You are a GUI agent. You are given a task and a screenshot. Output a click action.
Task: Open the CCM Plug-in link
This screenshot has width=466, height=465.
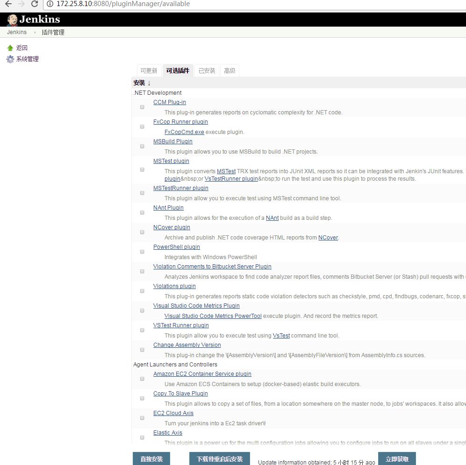pyautogui.click(x=170, y=102)
